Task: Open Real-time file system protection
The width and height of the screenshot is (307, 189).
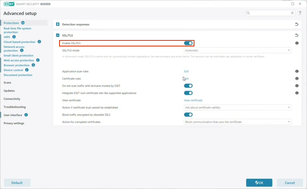Action: tap(17, 30)
